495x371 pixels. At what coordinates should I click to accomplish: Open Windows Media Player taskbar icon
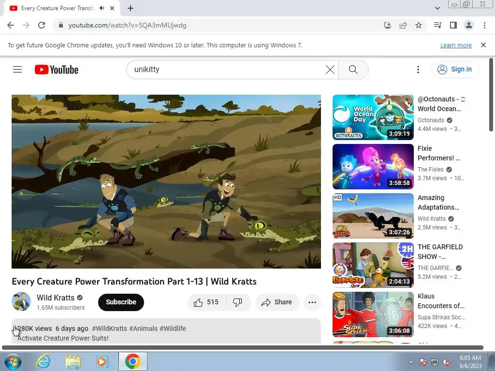(102, 361)
